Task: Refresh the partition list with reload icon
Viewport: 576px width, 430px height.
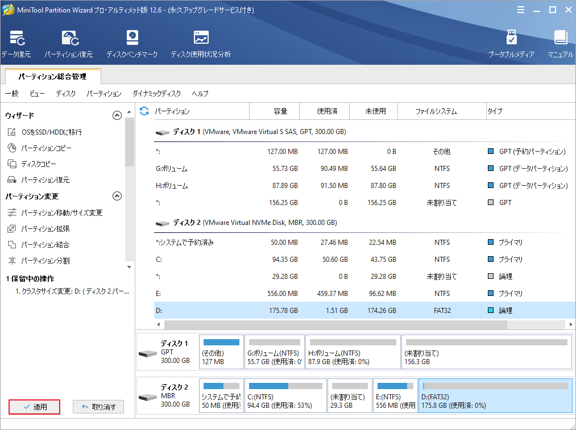Action: click(144, 111)
